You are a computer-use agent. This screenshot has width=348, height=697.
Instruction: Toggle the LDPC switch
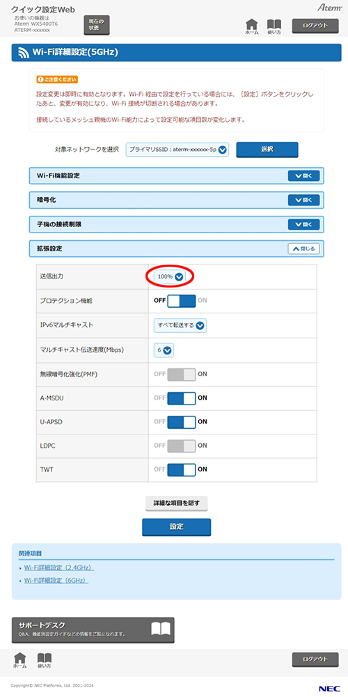(x=182, y=446)
